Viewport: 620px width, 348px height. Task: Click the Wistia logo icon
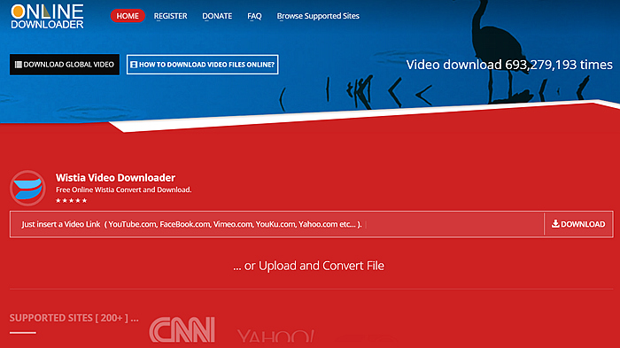point(27,189)
